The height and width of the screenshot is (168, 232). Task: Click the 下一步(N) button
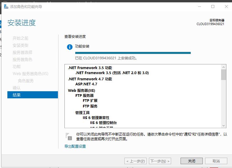click(160, 161)
